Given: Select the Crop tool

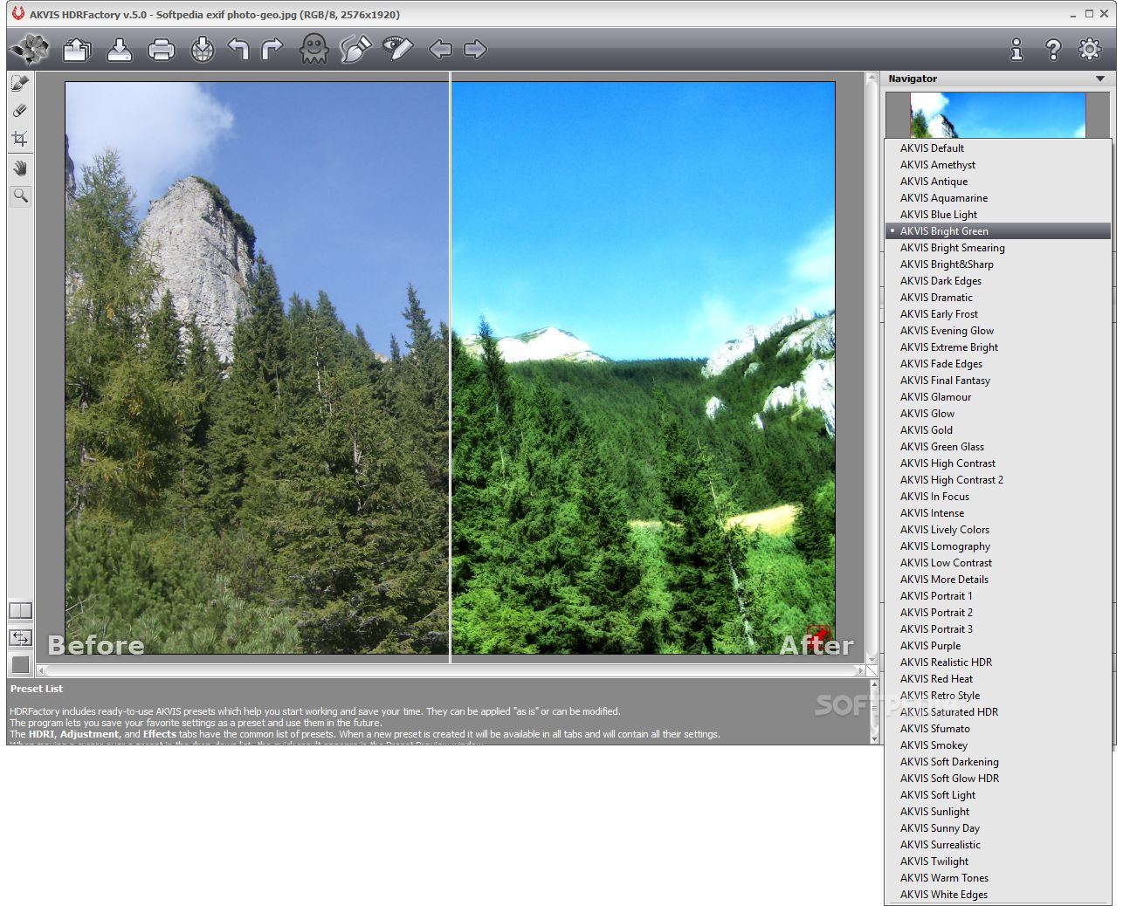Looking at the screenshot, I should 20,139.
